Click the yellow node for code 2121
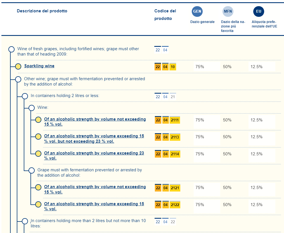This screenshot has height=233, width=284. point(38,187)
